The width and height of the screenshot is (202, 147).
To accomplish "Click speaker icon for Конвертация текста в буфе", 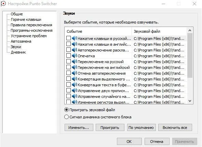I will [74, 85].
